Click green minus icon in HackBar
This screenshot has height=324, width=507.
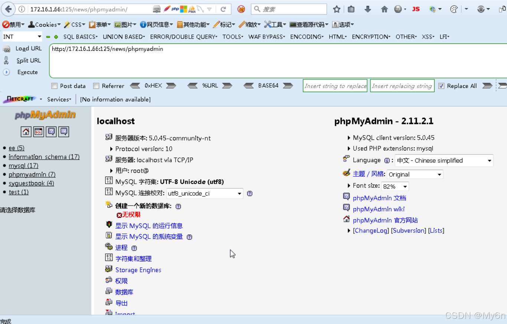coord(48,37)
